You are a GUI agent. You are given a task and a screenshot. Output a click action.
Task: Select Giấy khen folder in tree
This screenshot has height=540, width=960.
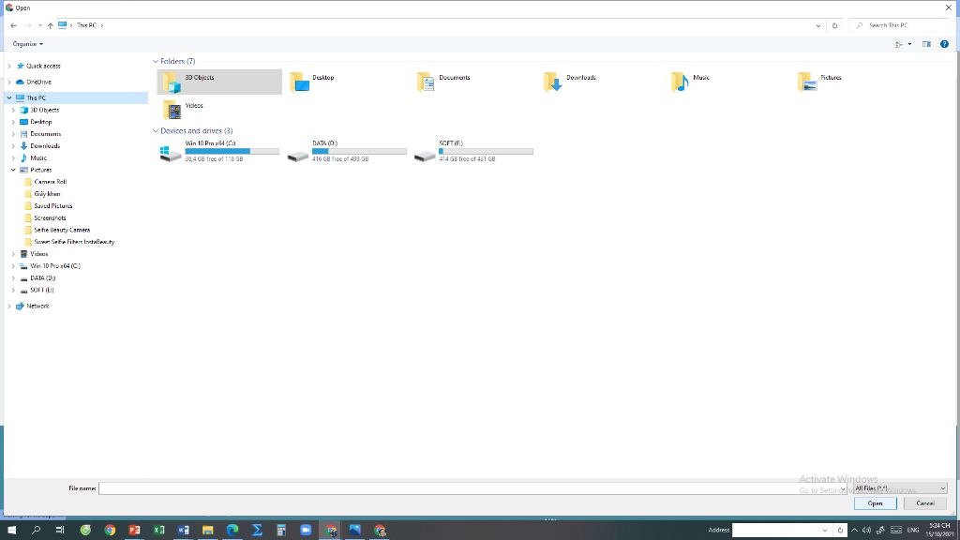47,194
